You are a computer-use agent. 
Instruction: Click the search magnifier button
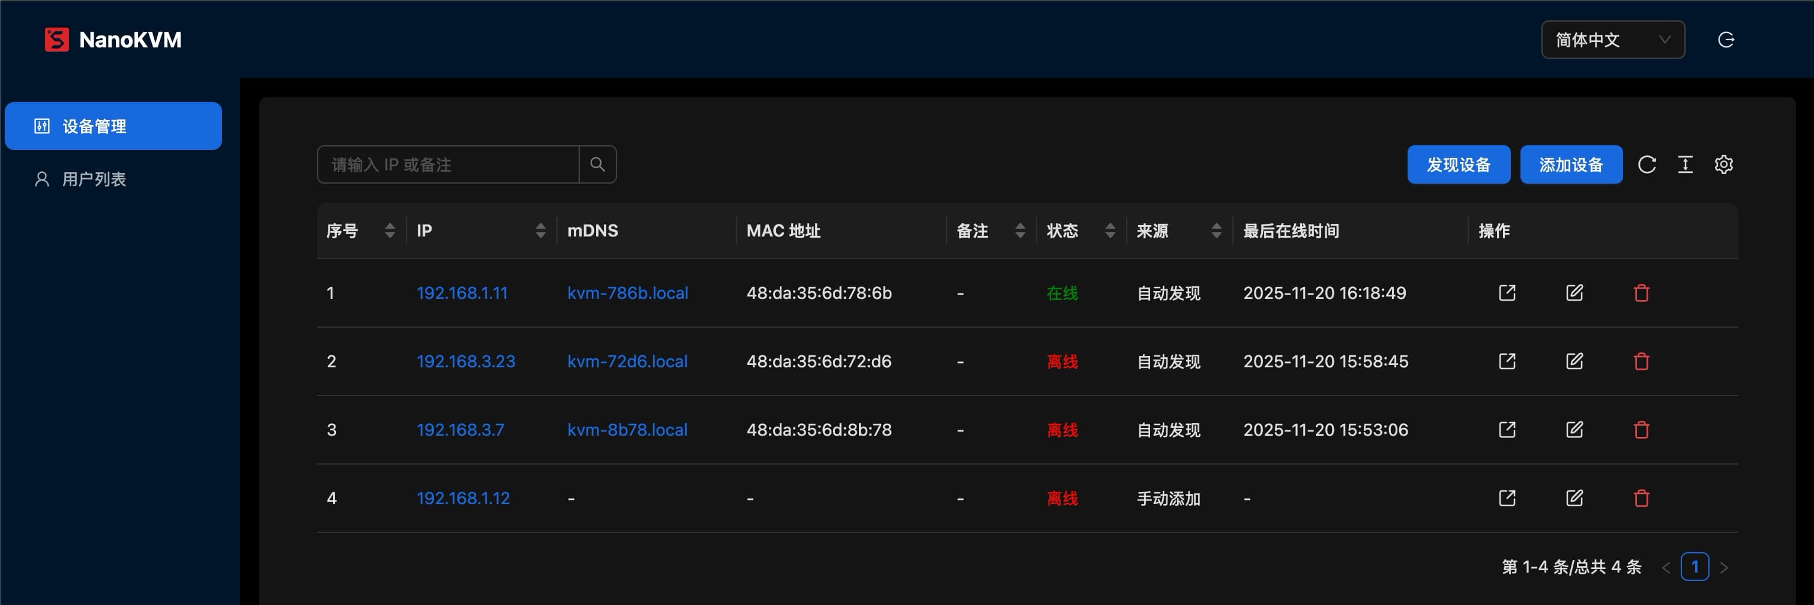[597, 165]
